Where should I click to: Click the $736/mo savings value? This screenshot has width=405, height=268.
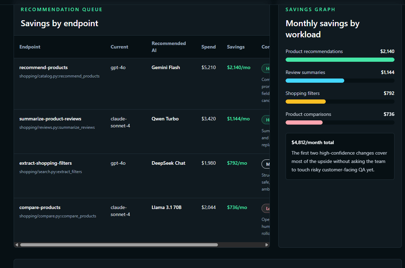[237, 207]
